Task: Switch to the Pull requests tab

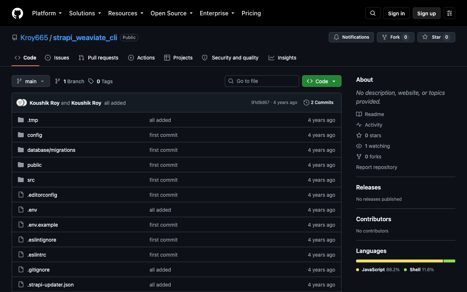Action: click(99, 58)
